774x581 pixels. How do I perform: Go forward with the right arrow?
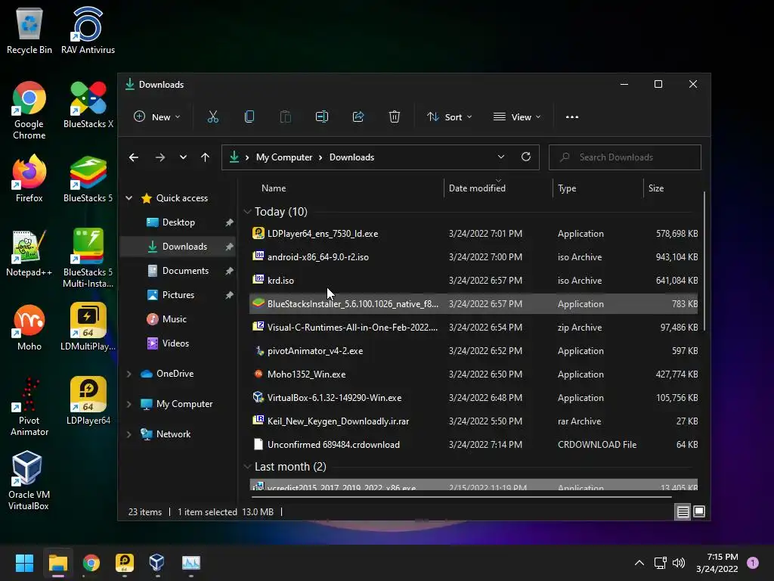tap(160, 157)
